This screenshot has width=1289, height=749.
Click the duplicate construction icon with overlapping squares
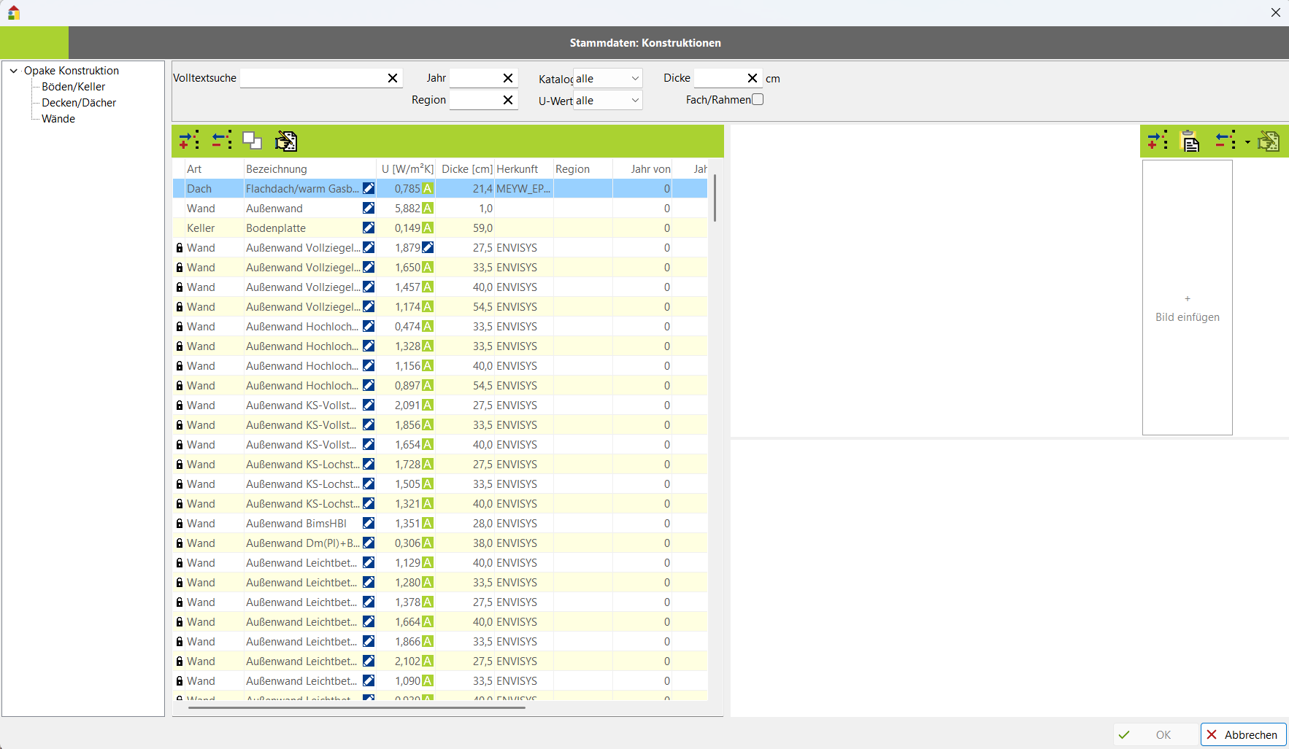click(x=253, y=141)
